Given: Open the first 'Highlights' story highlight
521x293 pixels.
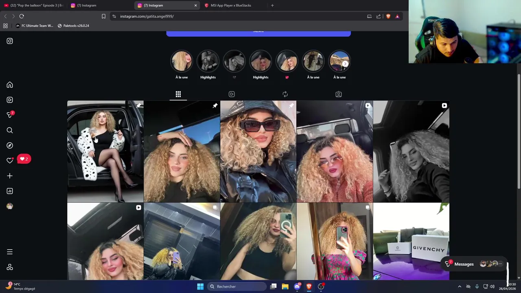Looking at the screenshot, I should coord(208,61).
